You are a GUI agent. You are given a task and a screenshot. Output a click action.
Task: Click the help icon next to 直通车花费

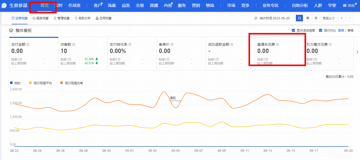(278, 44)
